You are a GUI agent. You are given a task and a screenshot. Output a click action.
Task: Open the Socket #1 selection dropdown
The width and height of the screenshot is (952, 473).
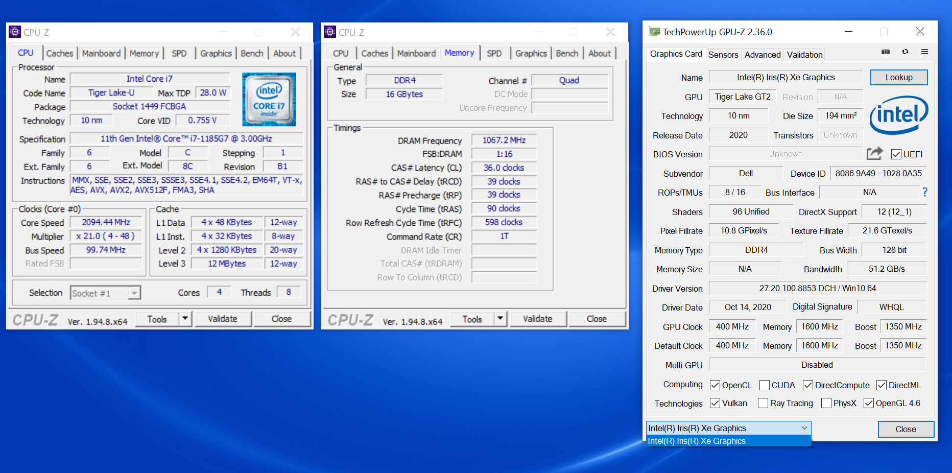click(134, 293)
